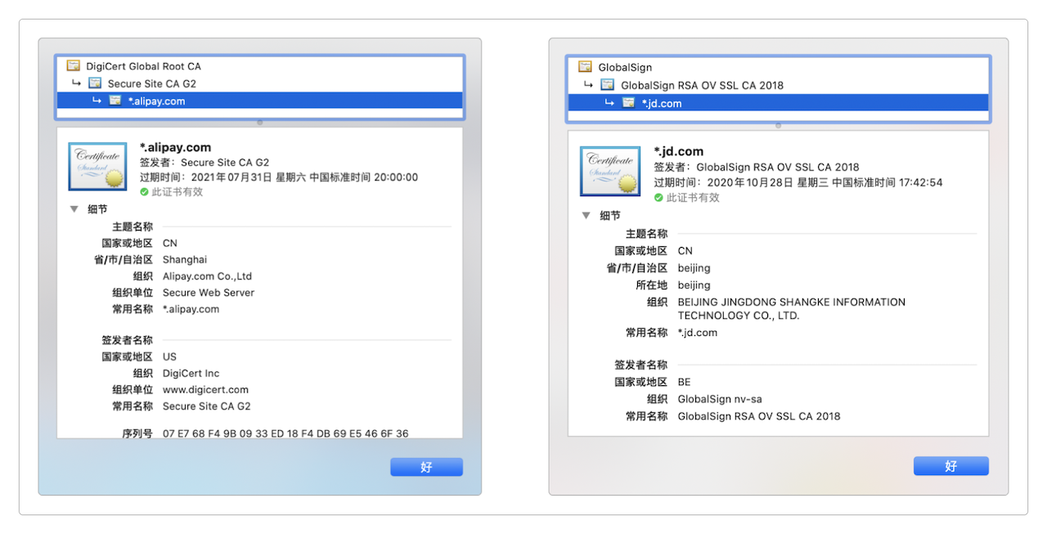Click GlobalSign RSA OV SSL CA 2018 tree icon
Viewport: 1047px width, 534px height.
point(607,85)
